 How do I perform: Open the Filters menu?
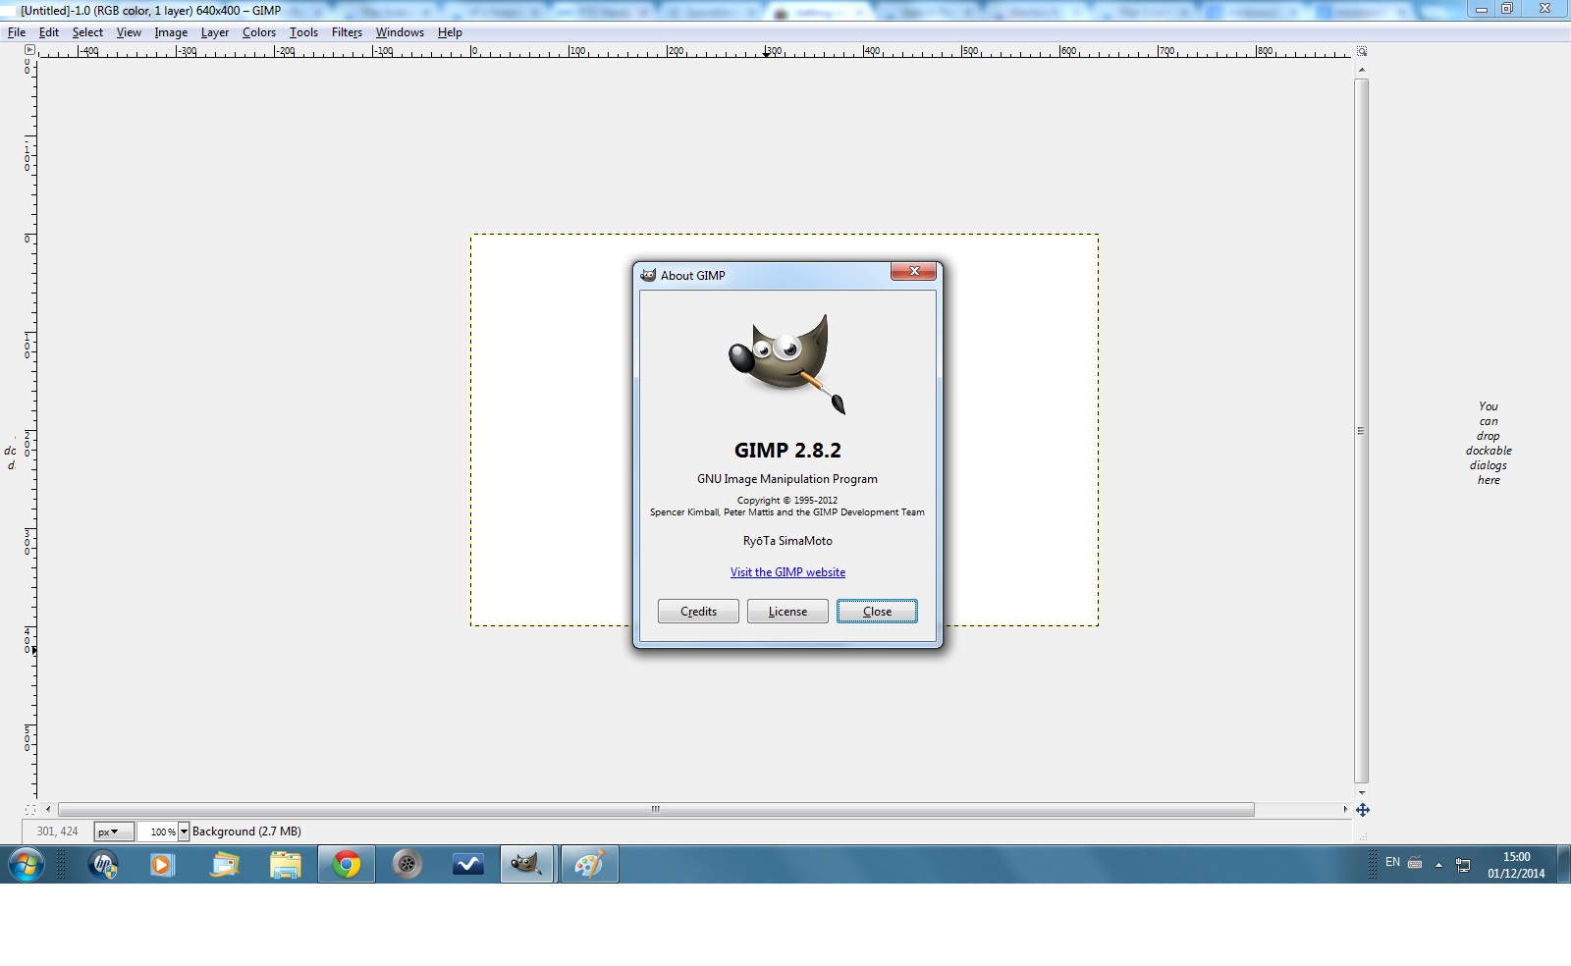pos(347,32)
